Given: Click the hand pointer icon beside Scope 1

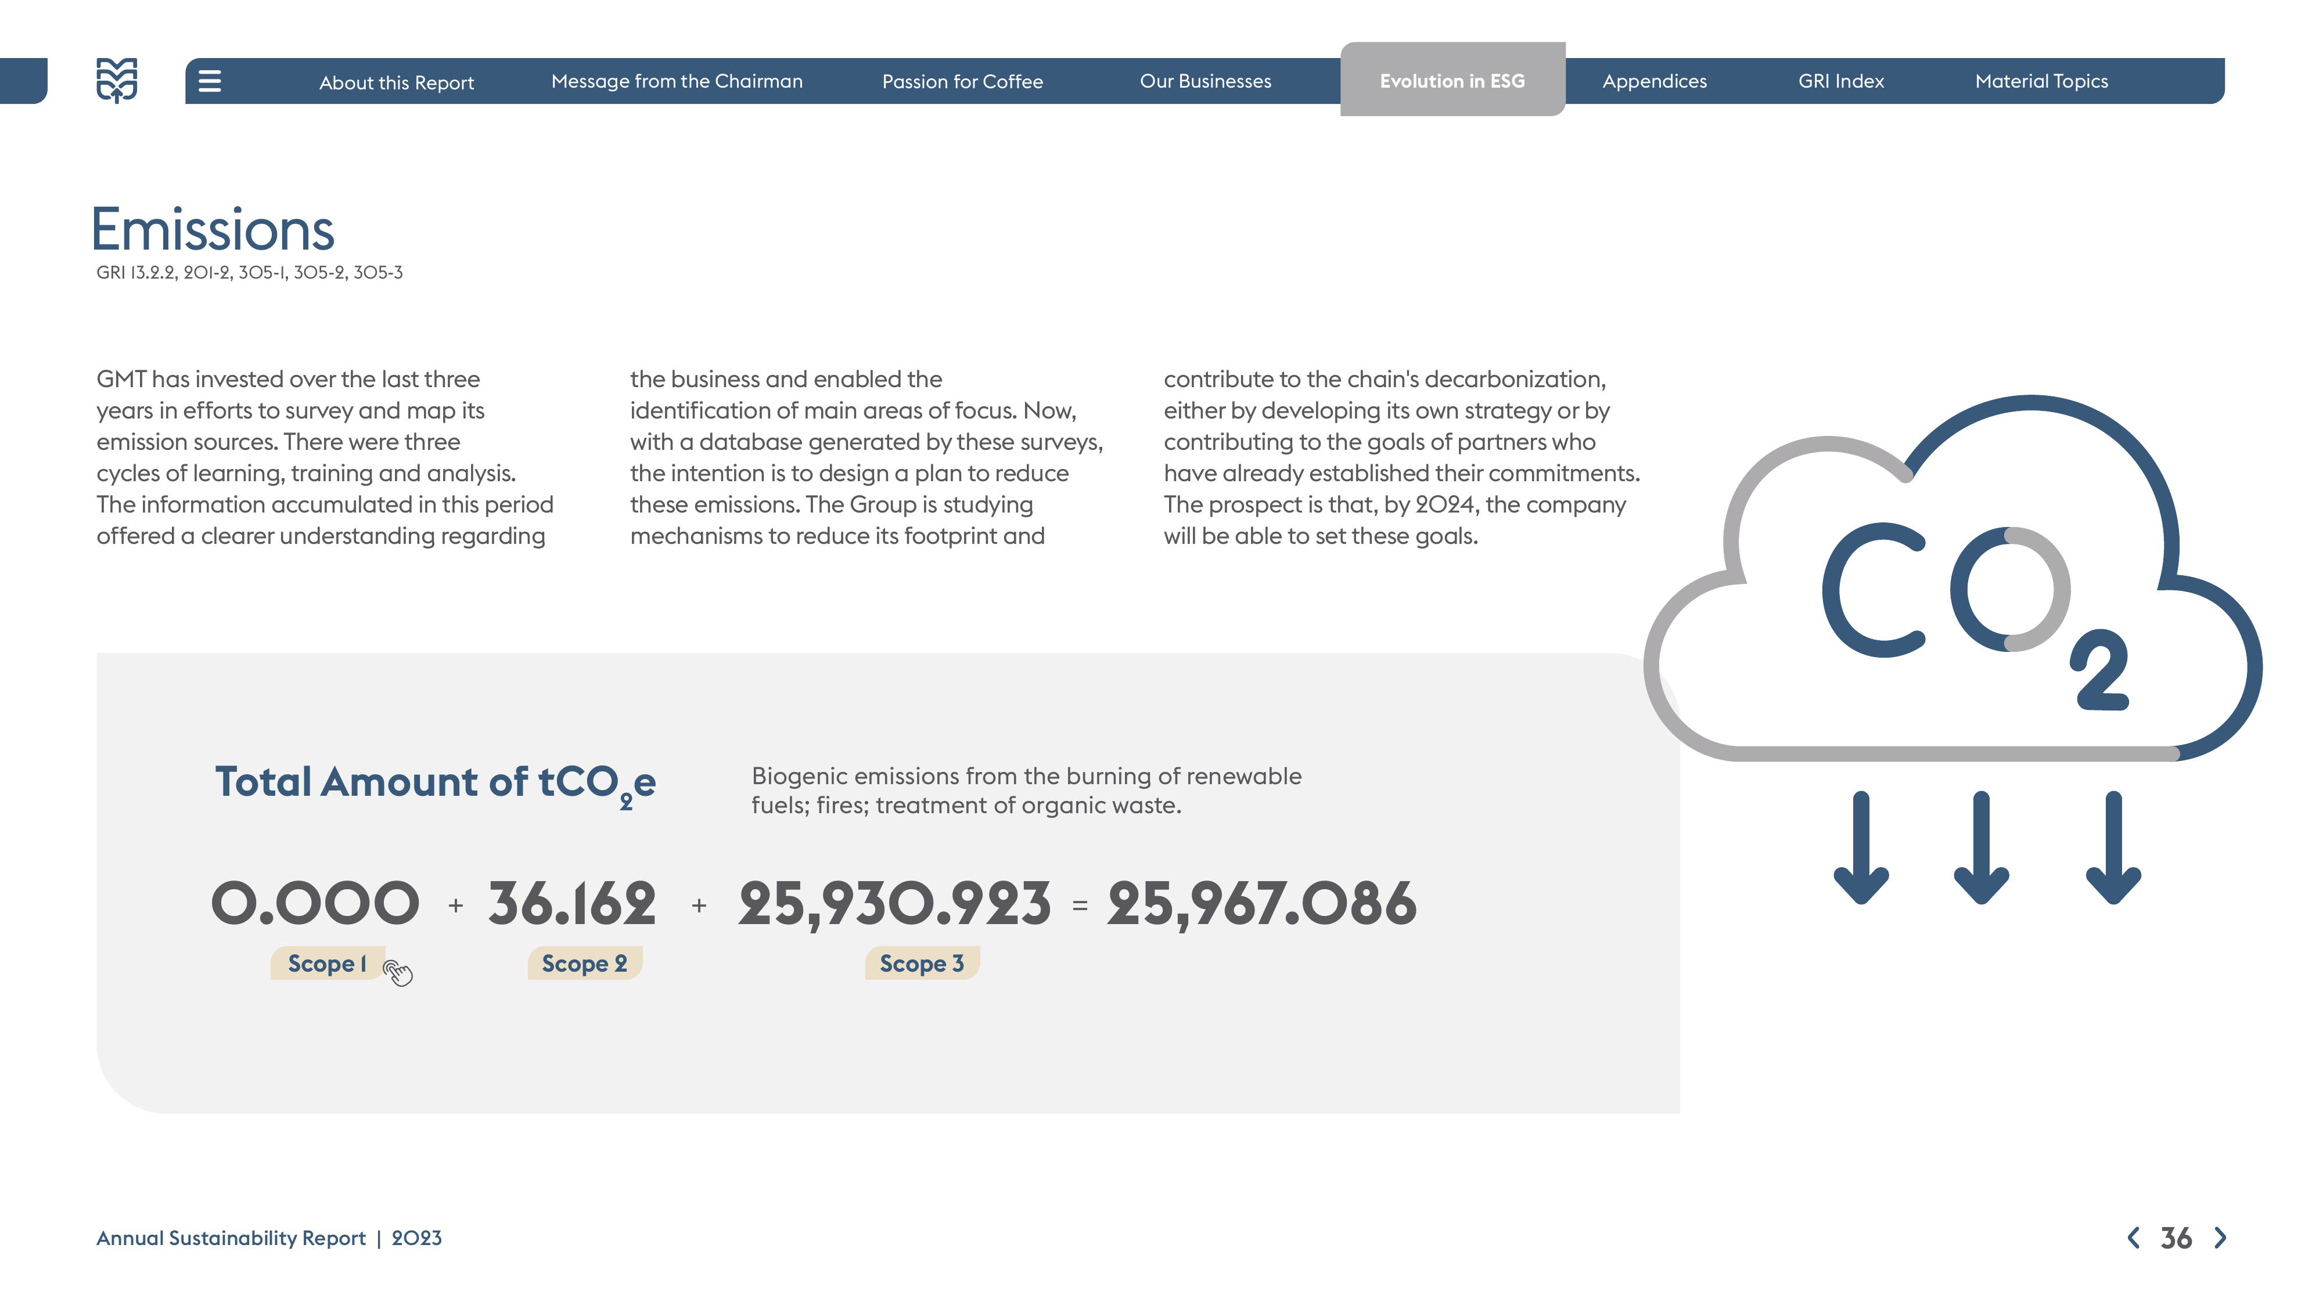Looking at the screenshot, I should coord(398,972).
